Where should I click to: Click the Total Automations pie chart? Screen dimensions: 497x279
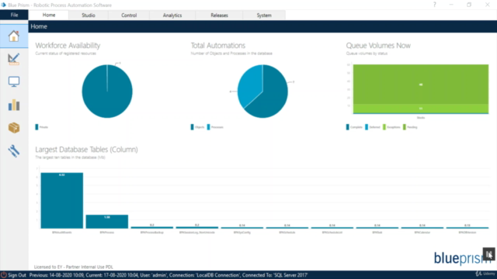point(262,91)
